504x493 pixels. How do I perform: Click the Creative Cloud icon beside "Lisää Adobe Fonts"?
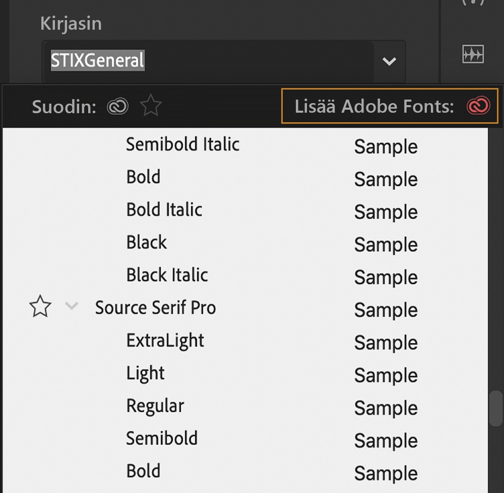coord(477,106)
